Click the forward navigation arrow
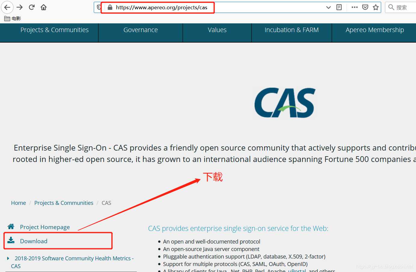The height and width of the screenshot is (272, 416). click(19, 7)
